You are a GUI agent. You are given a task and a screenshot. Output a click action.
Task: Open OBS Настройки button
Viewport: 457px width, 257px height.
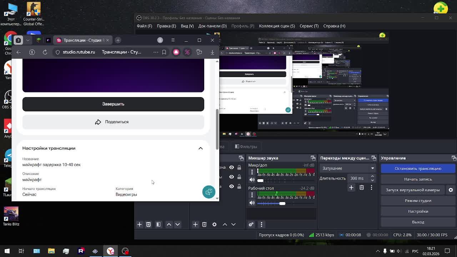pyautogui.click(x=418, y=211)
